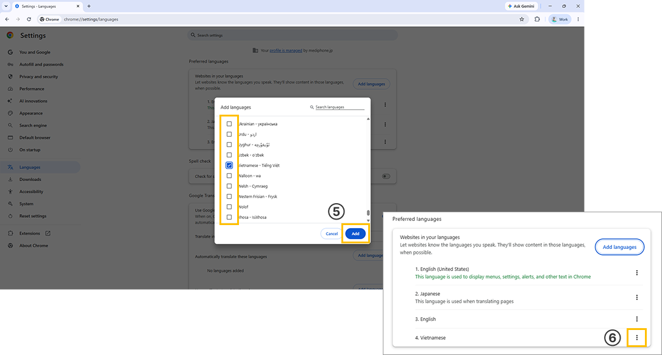This screenshot has width=662, height=355.
Task: Go to Privacy and security settings
Action: tap(38, 77)
